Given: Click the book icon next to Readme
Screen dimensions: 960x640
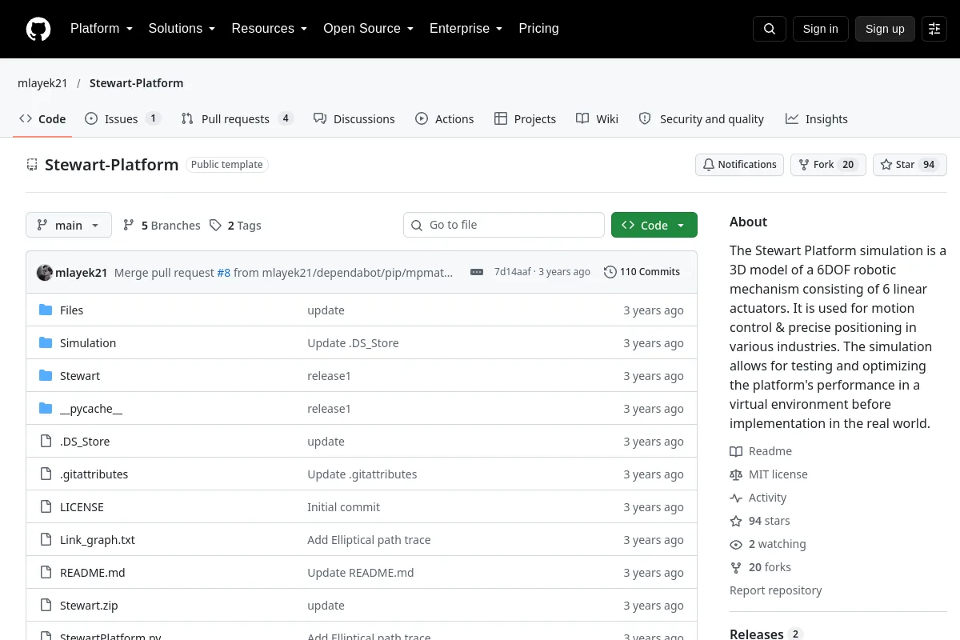Looking at the screenshot, I should tap(736, 451).
